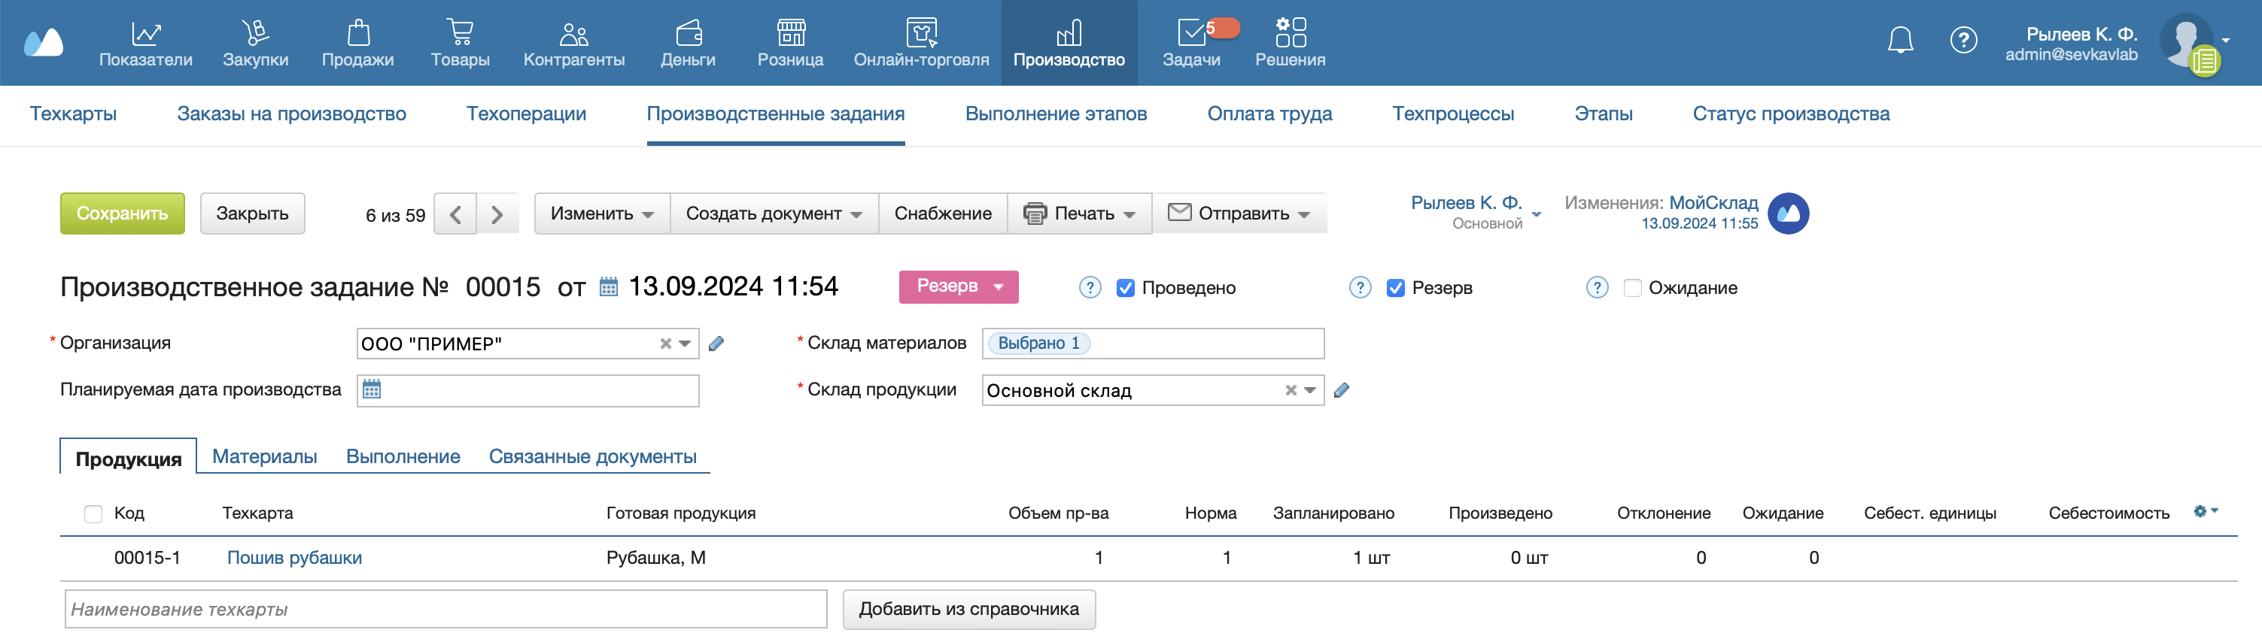Screen dimensions: 2262x636
Task: Open help question mark in header
Action: [1963, 41]
